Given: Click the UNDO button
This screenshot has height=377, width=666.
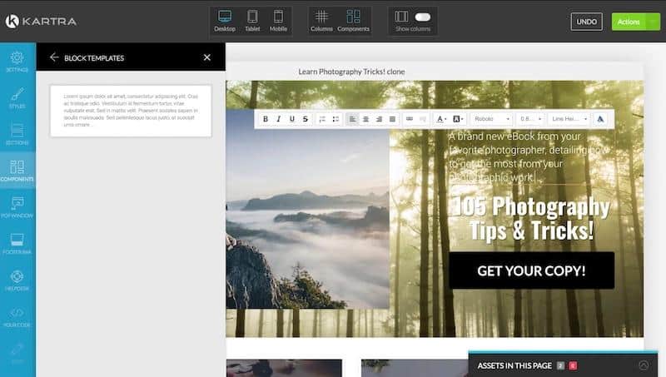Looking at the screenshot, I should (586, 22).
